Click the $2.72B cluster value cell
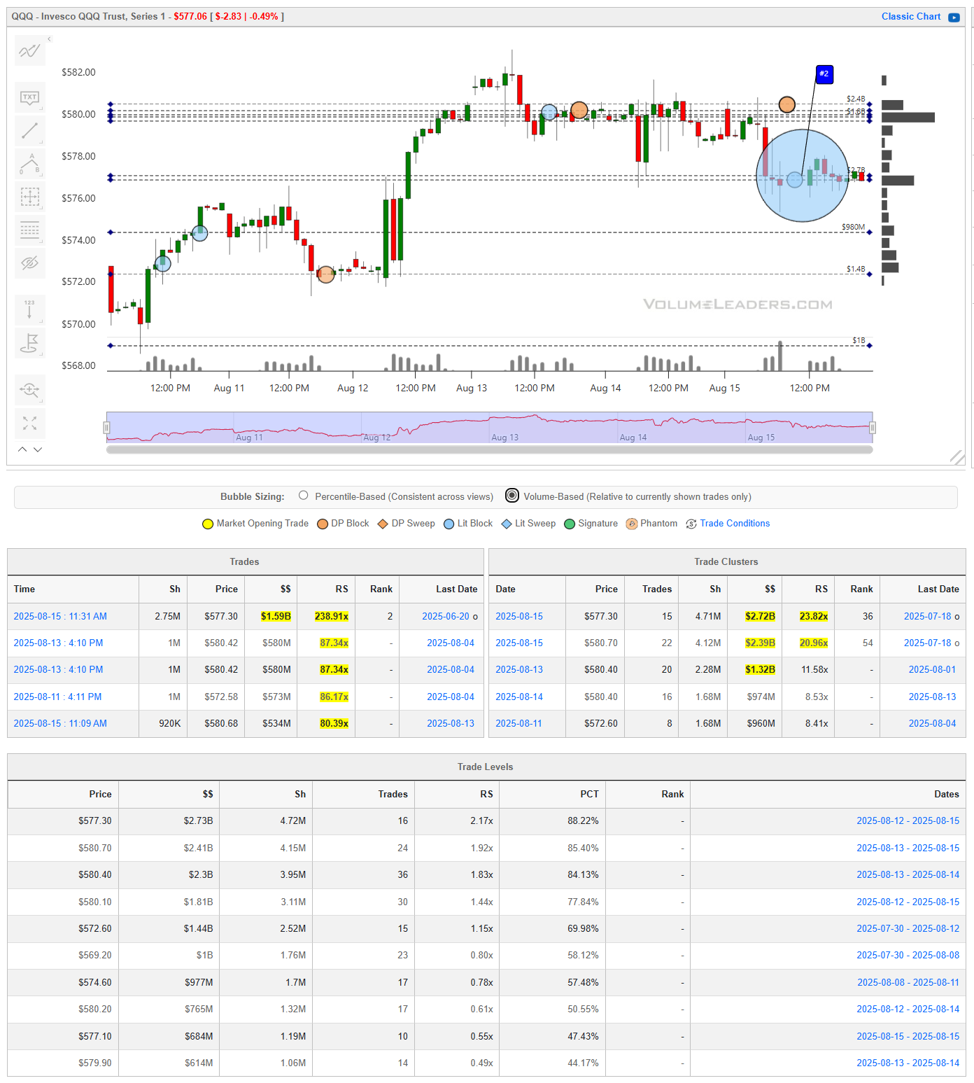 tap(760, 616)
